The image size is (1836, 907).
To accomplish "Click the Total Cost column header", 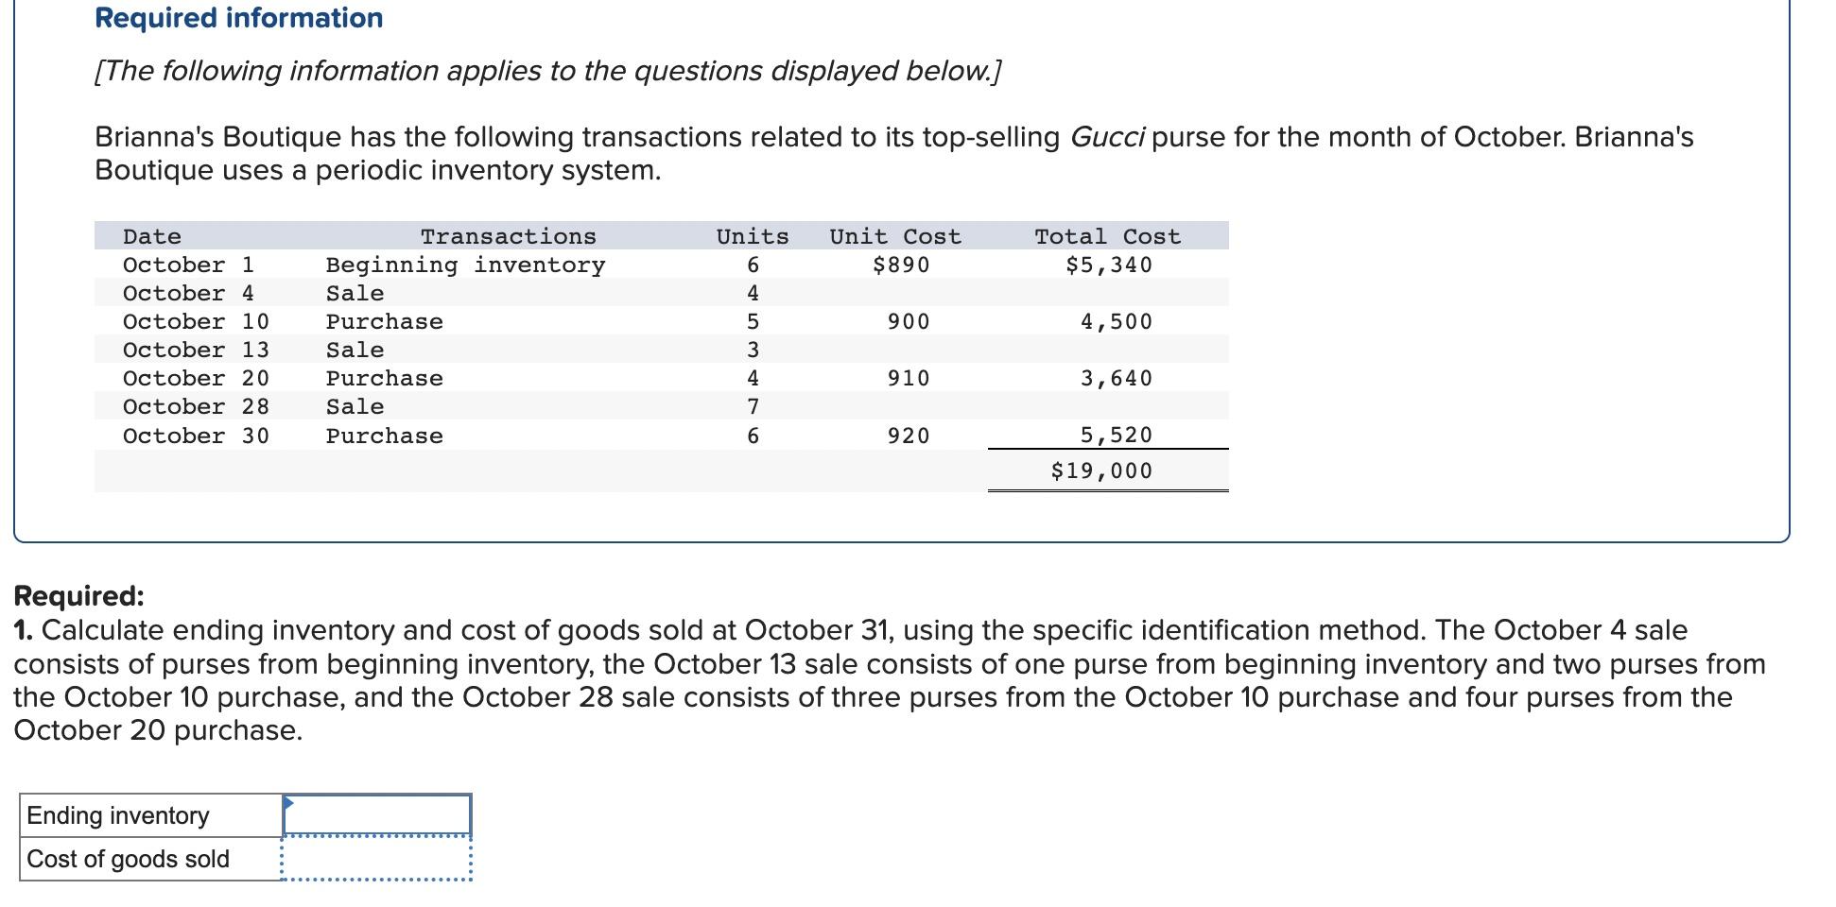I will [x=1108, y=236].
